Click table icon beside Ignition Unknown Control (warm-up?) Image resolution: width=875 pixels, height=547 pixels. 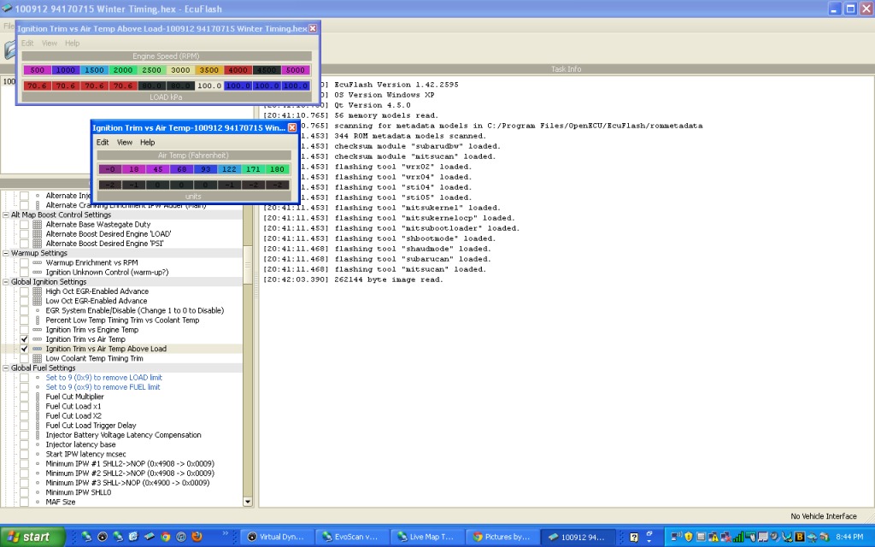(38, 272)
